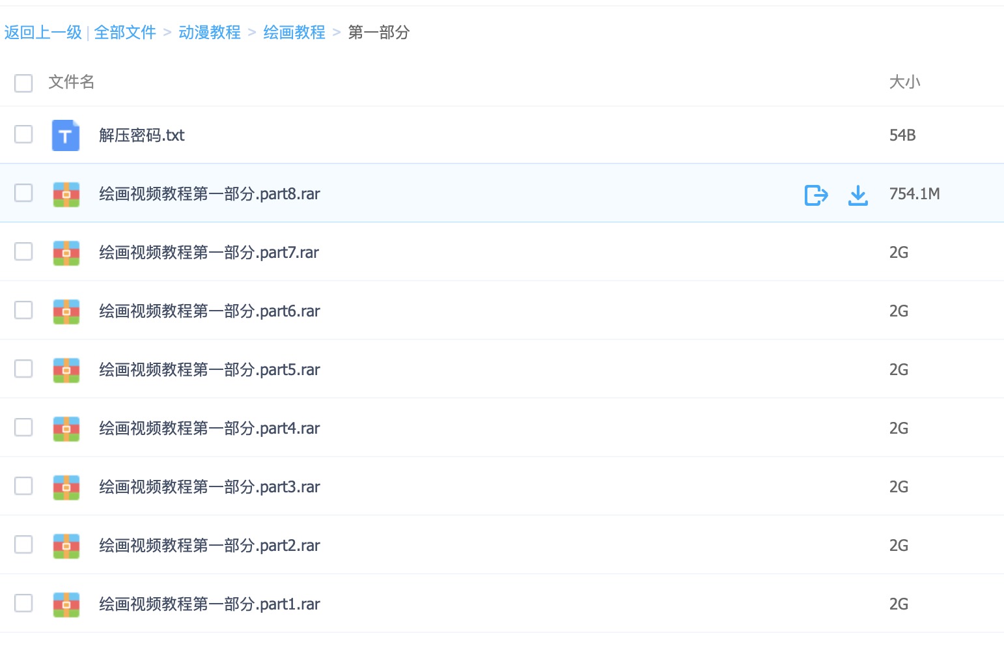This screenshot has width=1004, height=646.
Task: Toggle the select-all checkbox beside 文件名
Action: 23,83
